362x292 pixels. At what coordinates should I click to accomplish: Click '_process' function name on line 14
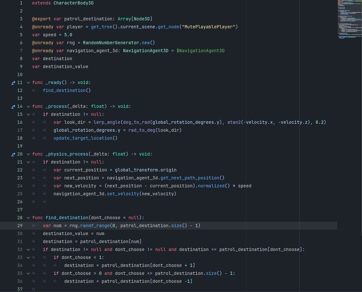[x=56, y=107]
